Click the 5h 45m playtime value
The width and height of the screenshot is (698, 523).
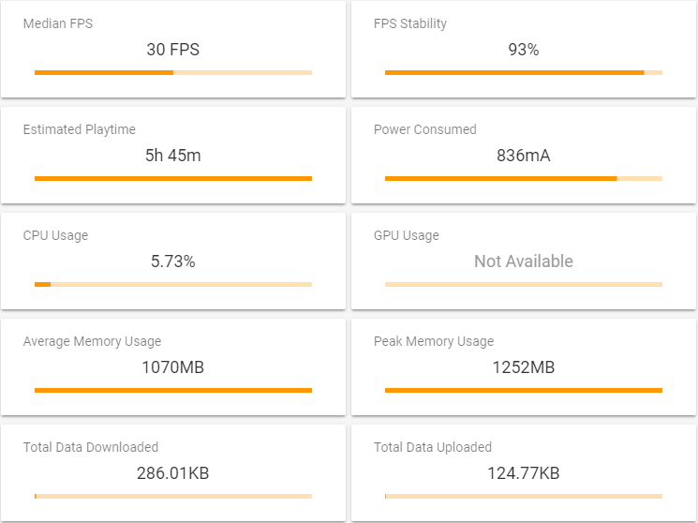tap(173, 156)
